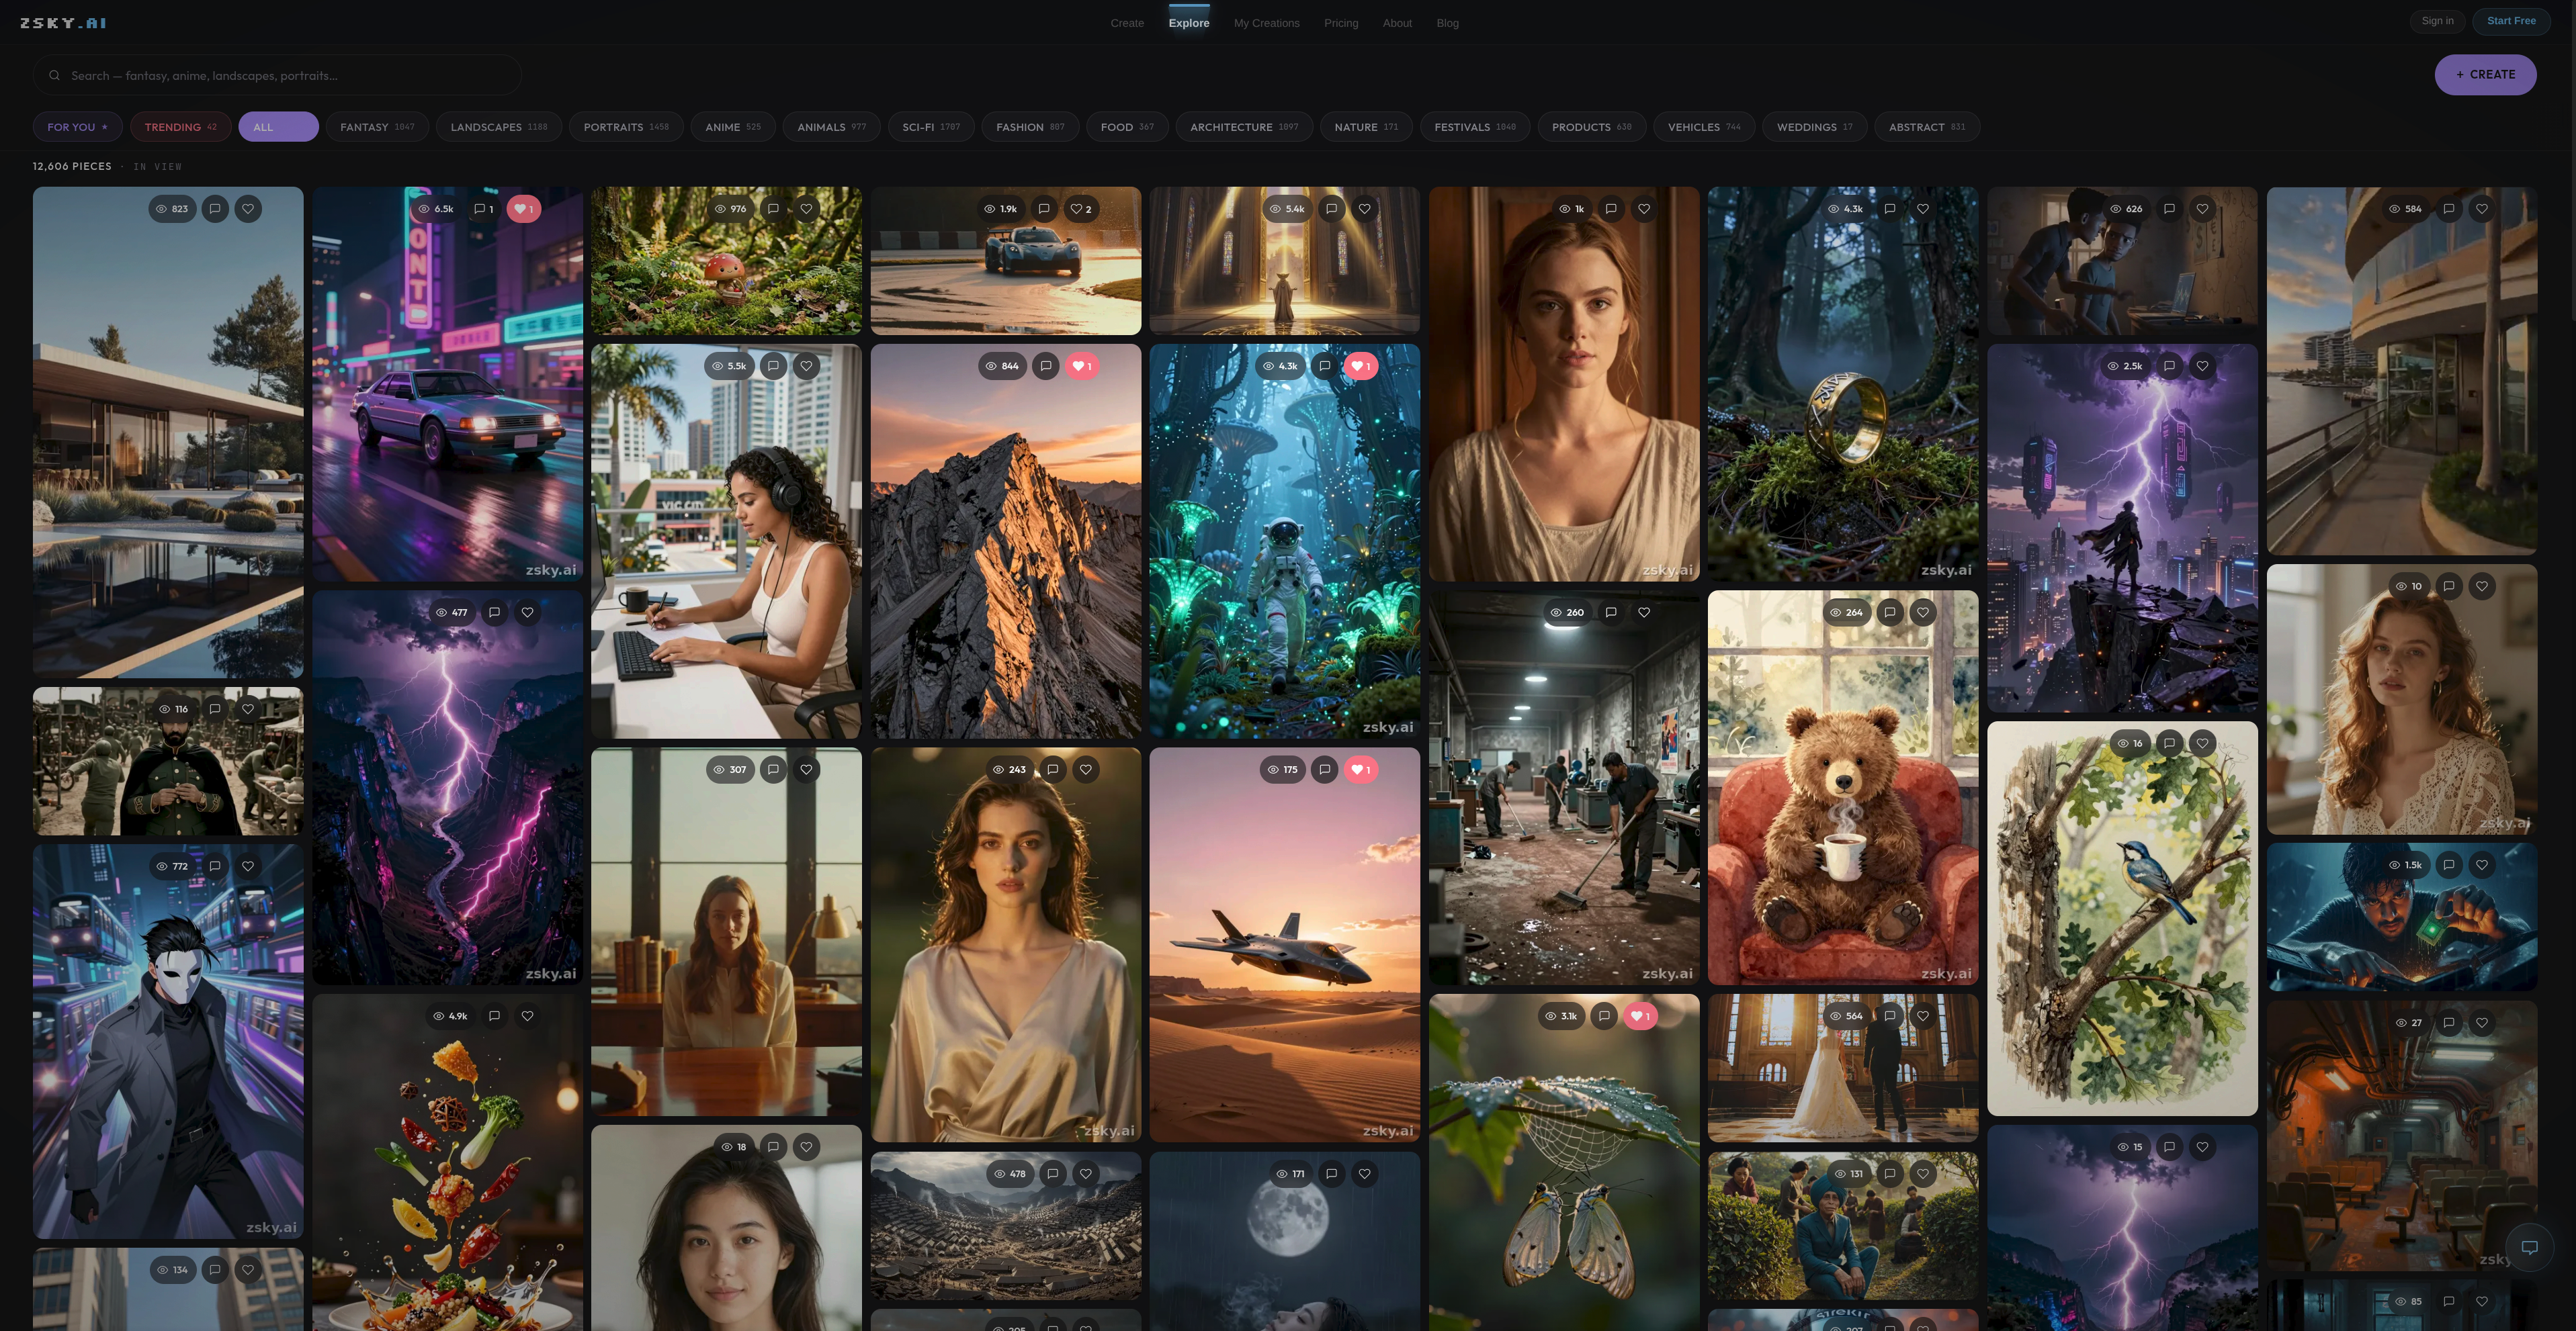2576x1331 pixels.
Task: Like the neon car street photo
Action: pos(523,209)
